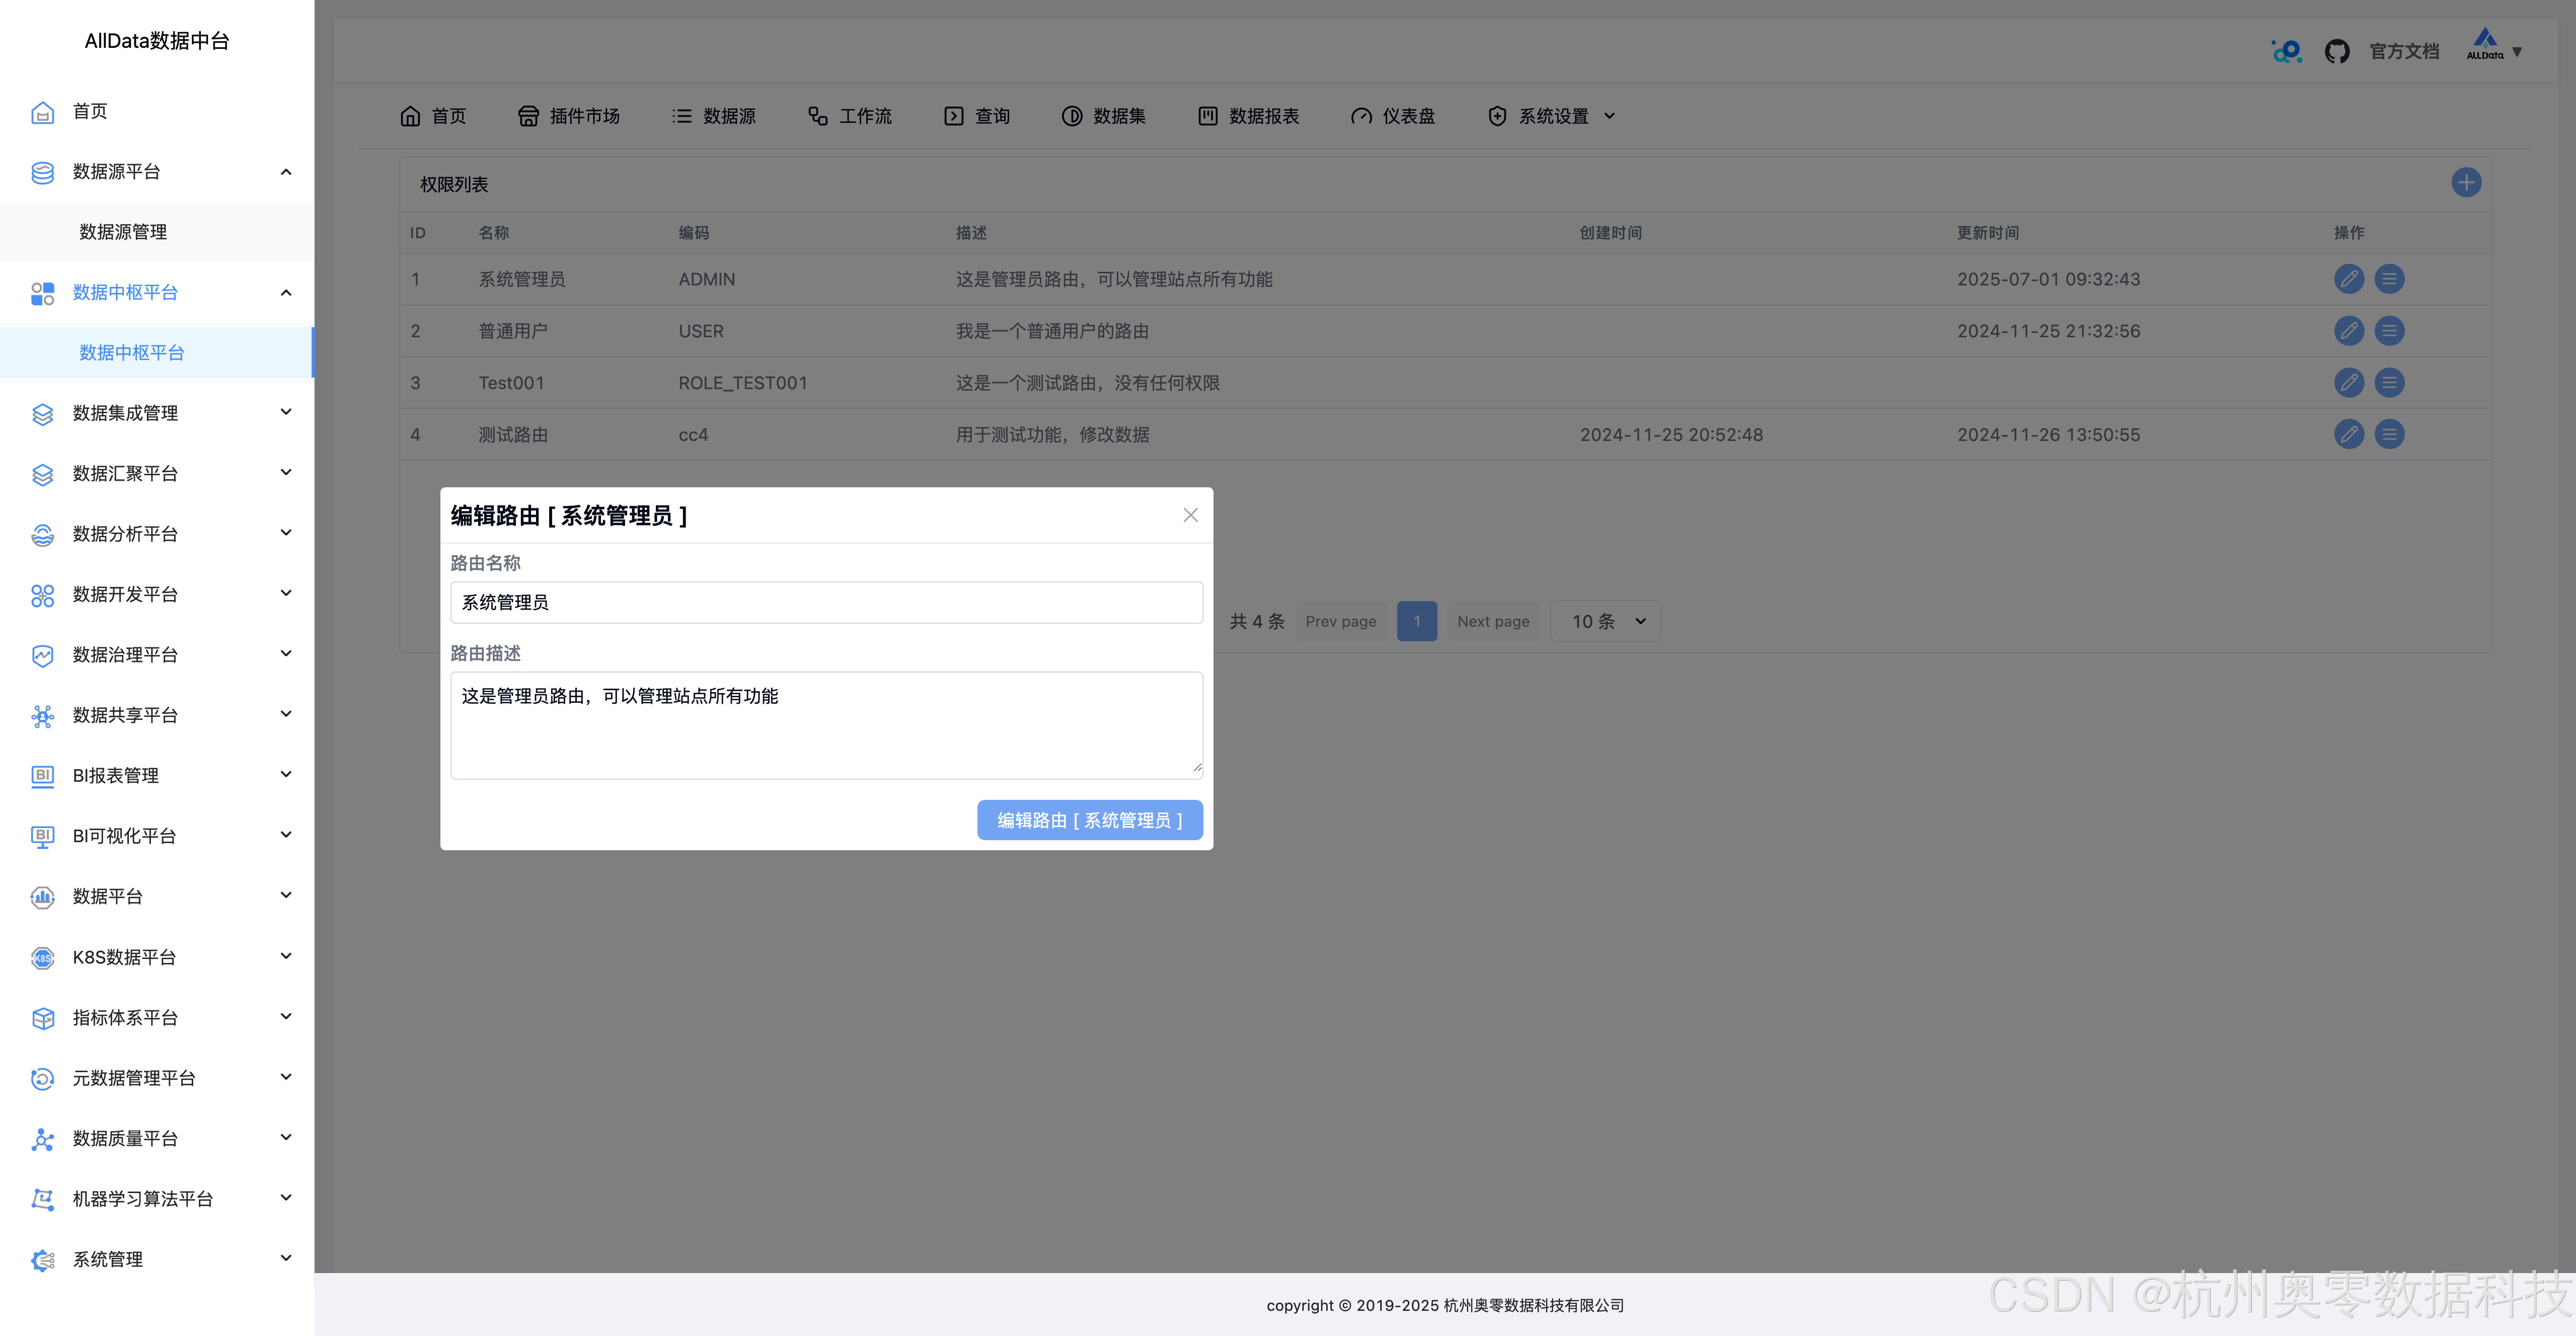Click the 数据共享平台 network icon

click(x=42, y=716)
